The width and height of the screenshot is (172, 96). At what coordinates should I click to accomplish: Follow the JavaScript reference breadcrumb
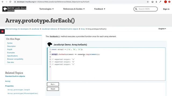click(x=49, y=29)
